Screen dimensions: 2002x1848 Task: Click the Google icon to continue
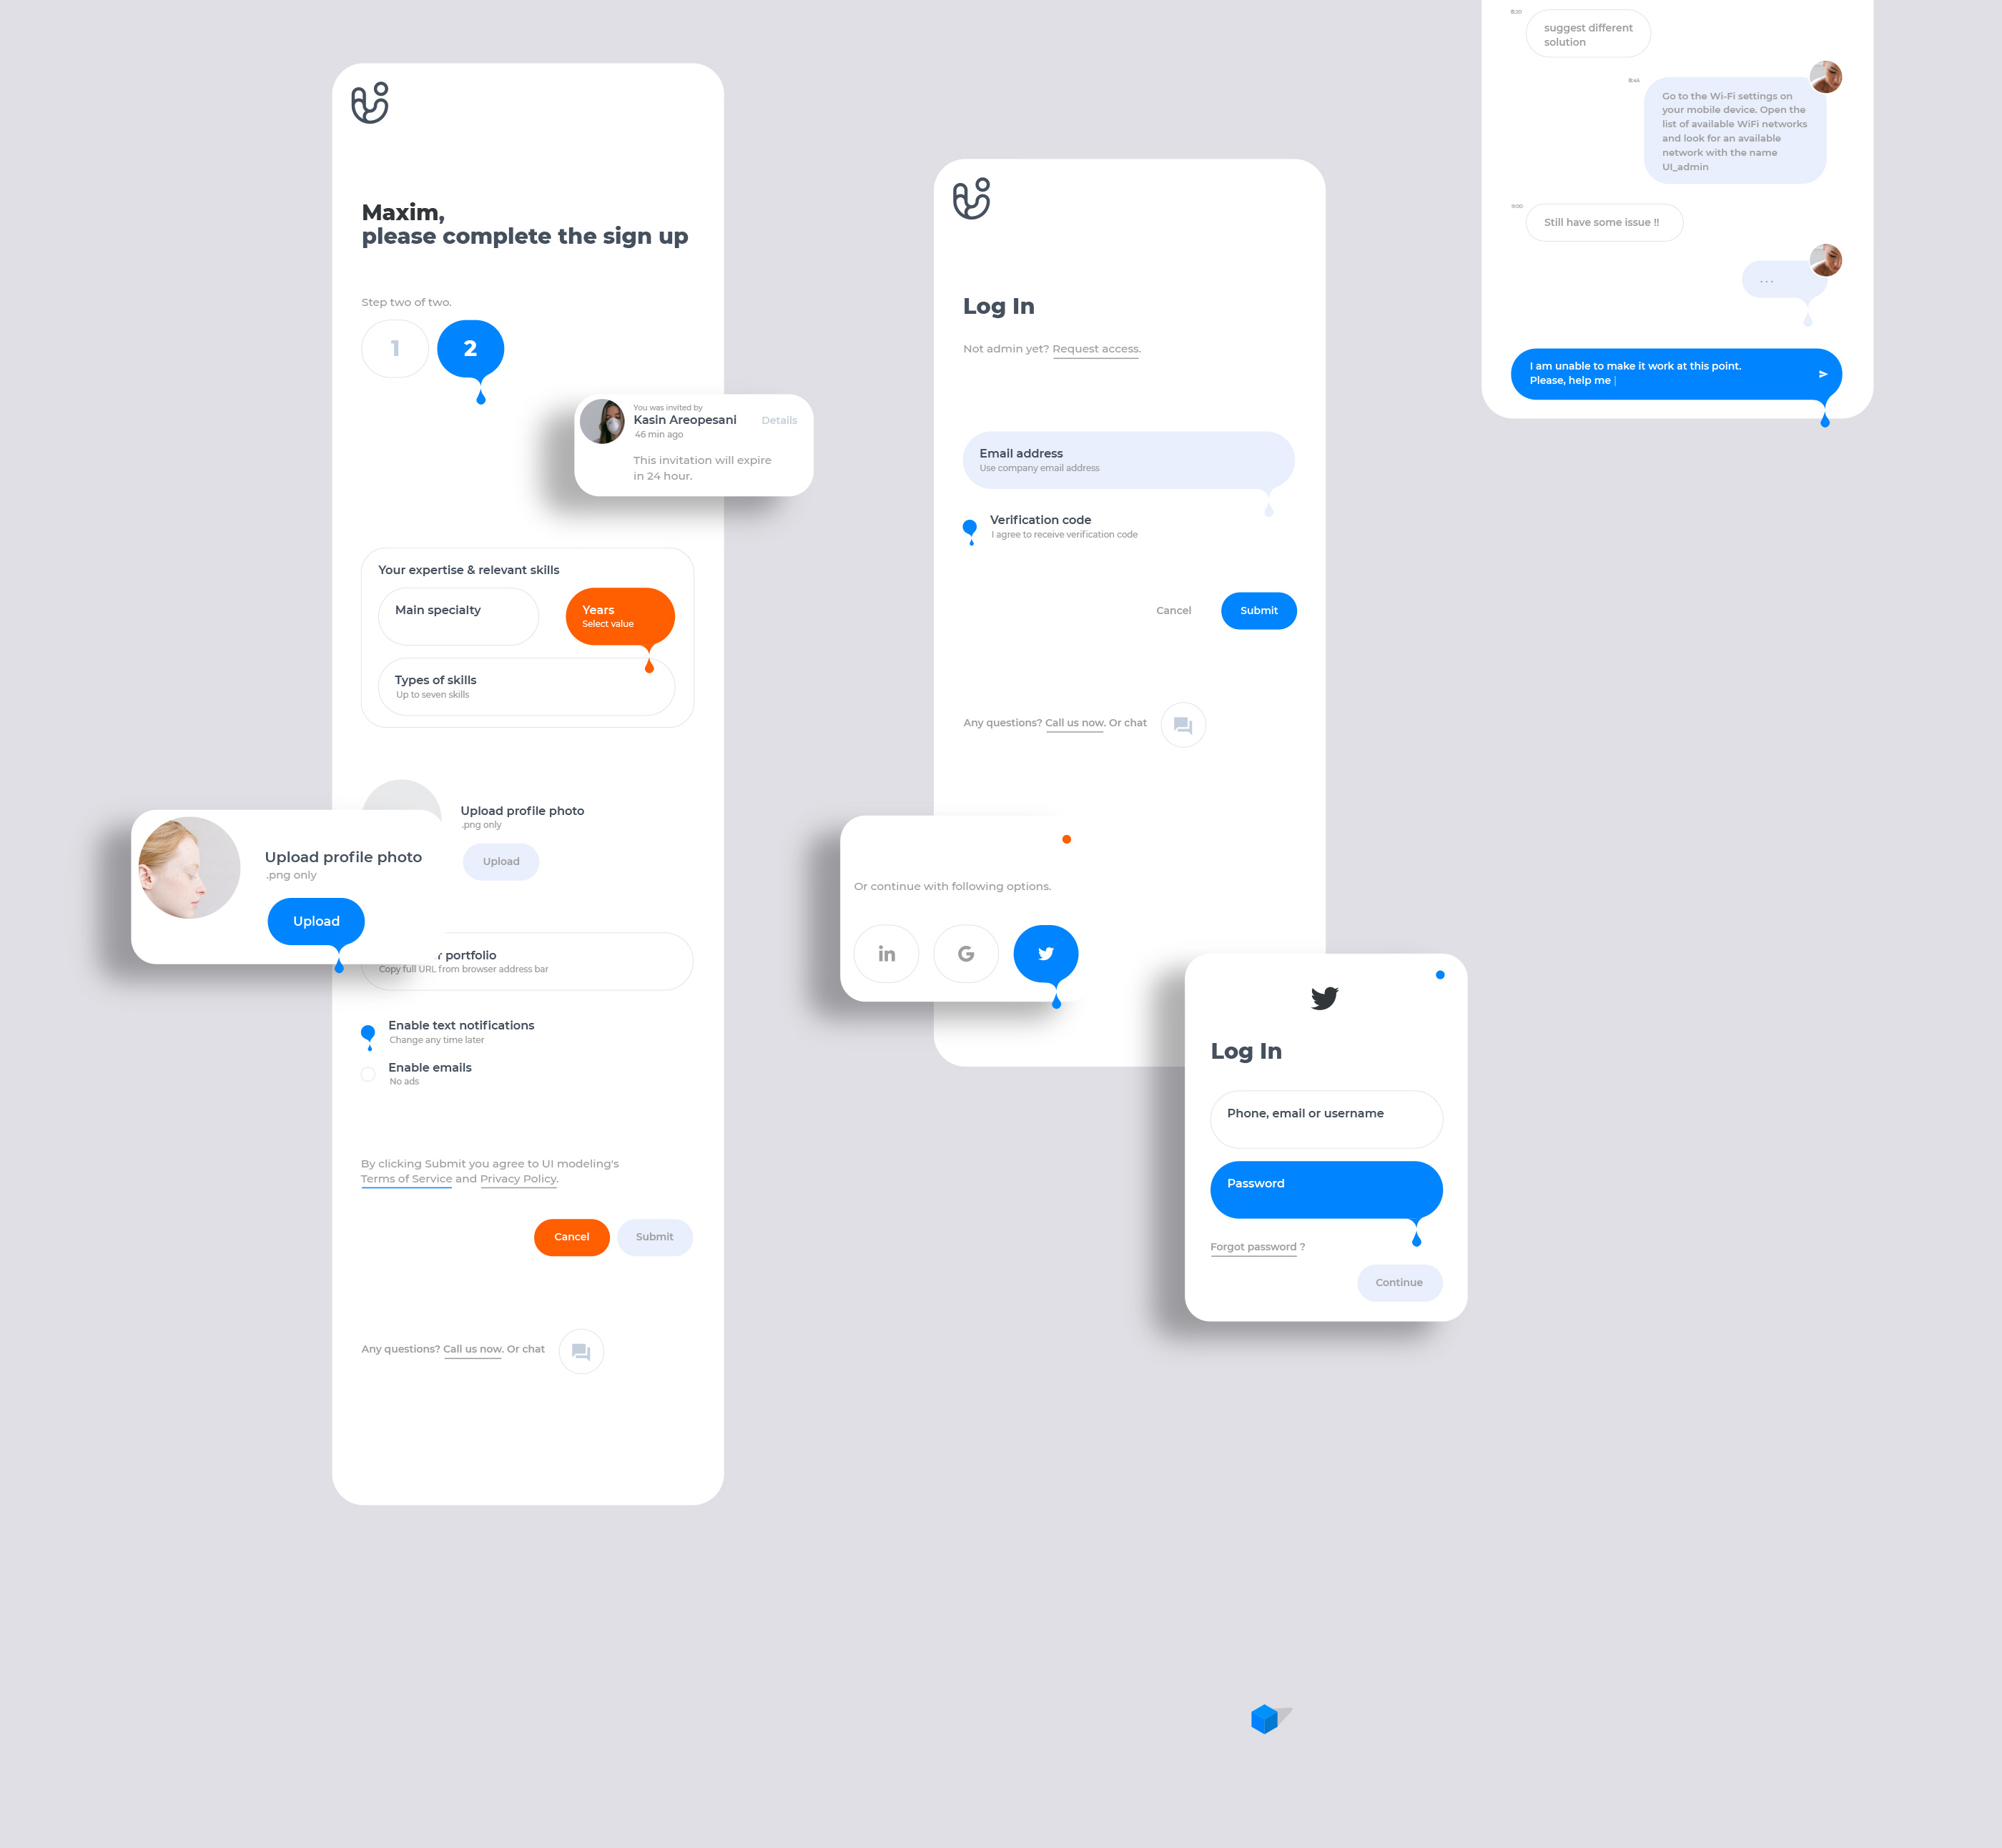tap(965, 954)
